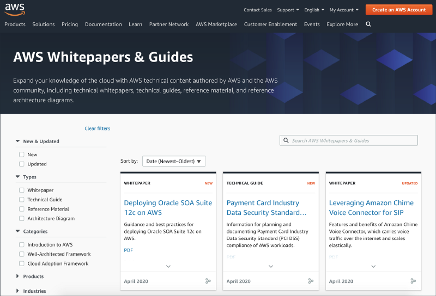
Task: Click the Contact Sales link
Action: 258,10
